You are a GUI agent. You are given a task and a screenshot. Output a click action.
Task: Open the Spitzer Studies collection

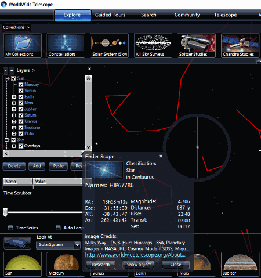coord(196,46)
